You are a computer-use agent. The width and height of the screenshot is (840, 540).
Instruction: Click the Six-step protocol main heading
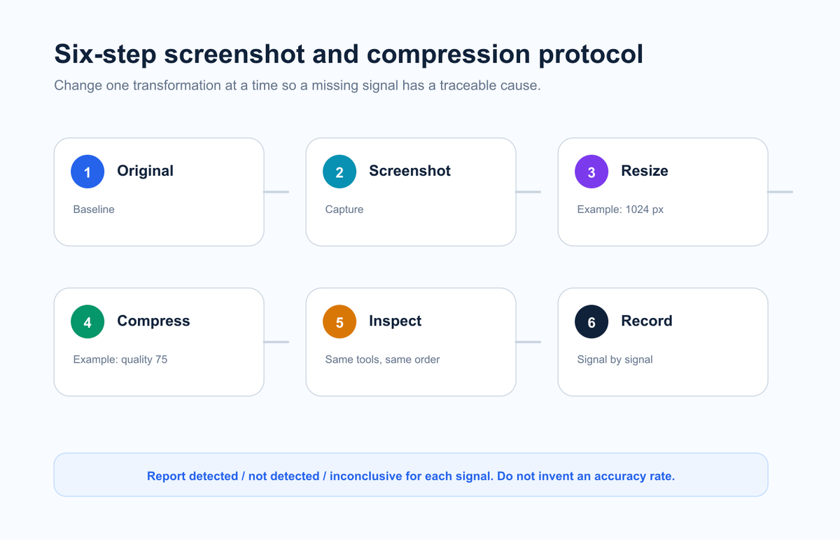(349, 55)
